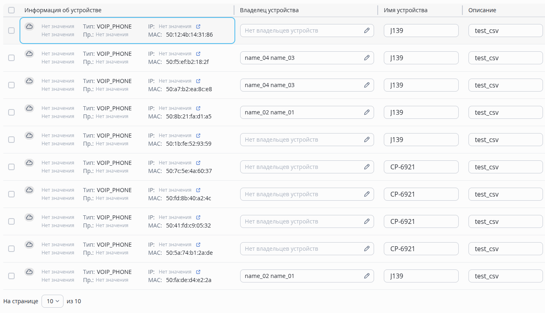Click cloud status icon for MAC 50:8b:21:fa:d1:a5
The image size is (545, 313).
coord(29,108)
